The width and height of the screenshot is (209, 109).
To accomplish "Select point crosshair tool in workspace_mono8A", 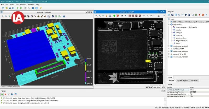I will coord(144,16).
